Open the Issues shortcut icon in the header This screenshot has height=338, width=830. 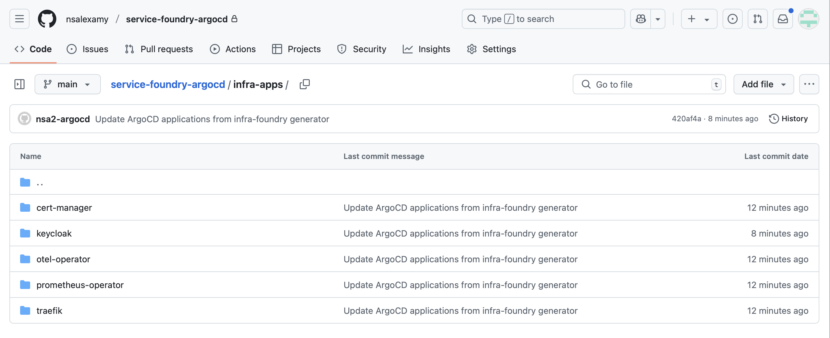click(732, 19)
